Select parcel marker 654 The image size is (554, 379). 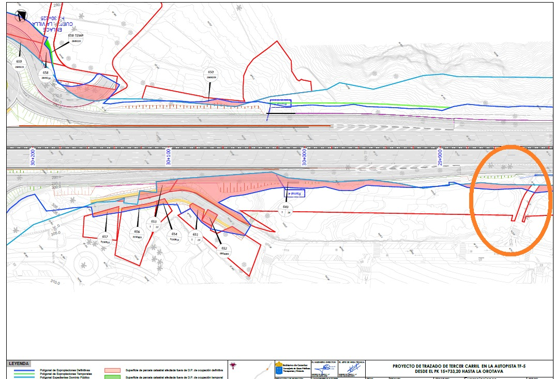click(174, 237)
